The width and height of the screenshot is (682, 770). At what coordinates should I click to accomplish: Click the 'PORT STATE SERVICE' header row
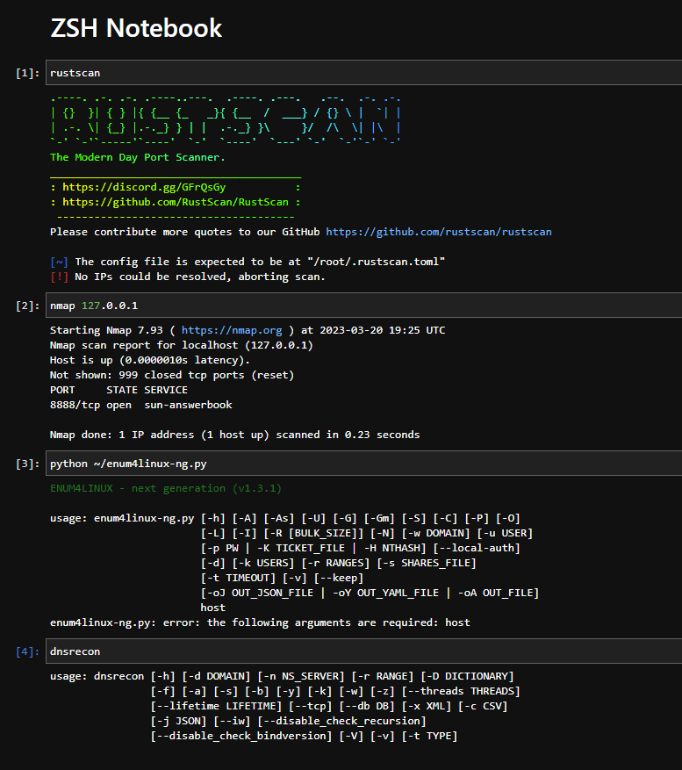pyautogui.click(x=118, y=390)
